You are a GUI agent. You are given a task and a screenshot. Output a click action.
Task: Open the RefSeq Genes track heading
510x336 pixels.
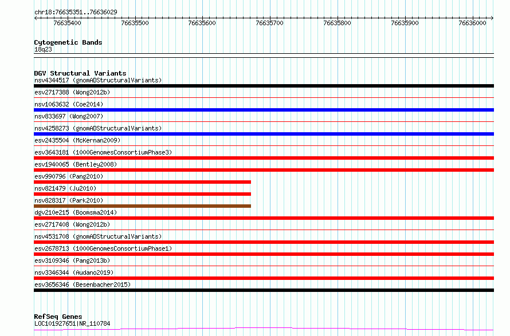(58, 317)
